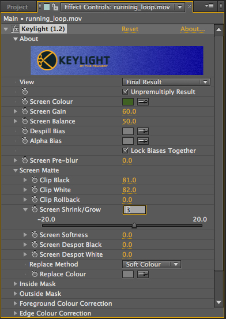Open the panel options menu icon

pyautogui.click(x=209, y=6)
